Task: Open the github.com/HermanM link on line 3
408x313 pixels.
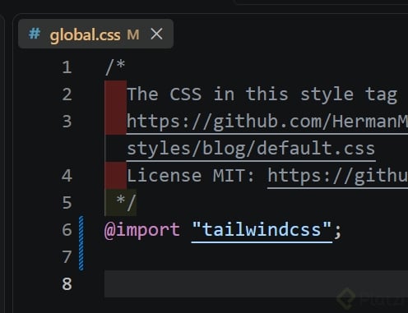Action: tap(267, 122)
